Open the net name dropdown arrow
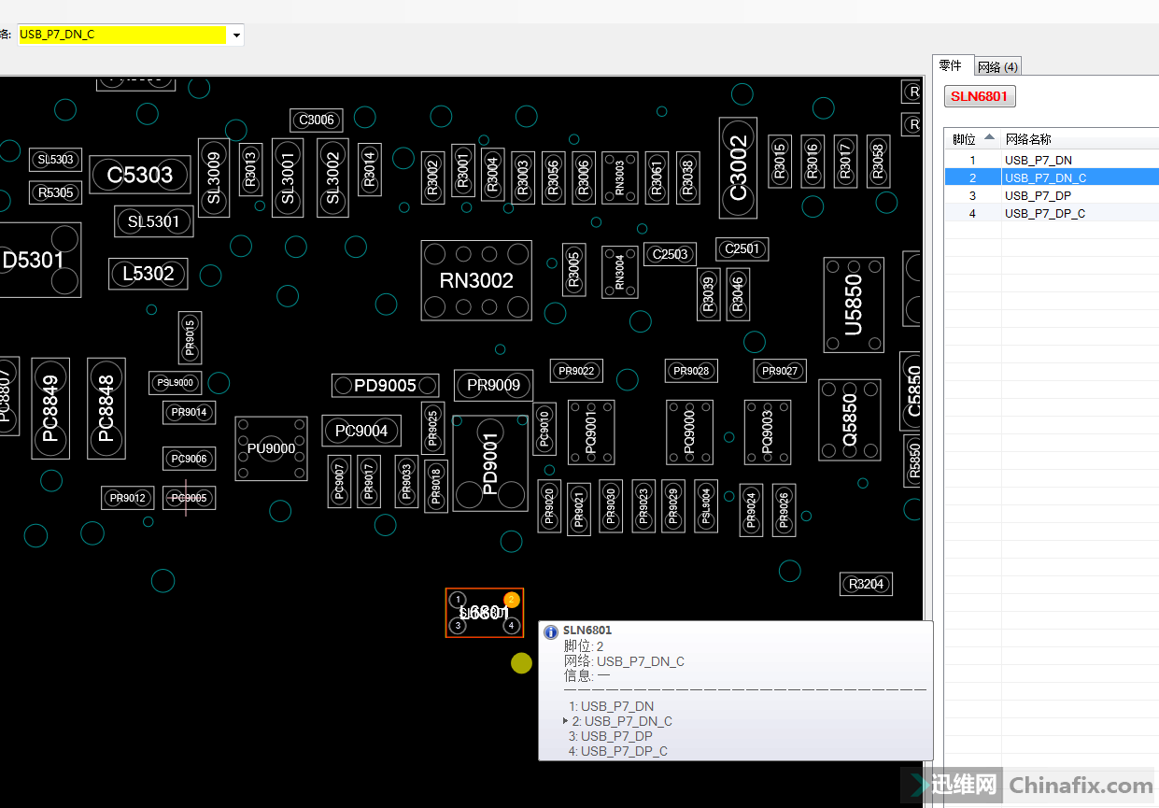This screenshot has width=1159, height=808. click(235, 35)
